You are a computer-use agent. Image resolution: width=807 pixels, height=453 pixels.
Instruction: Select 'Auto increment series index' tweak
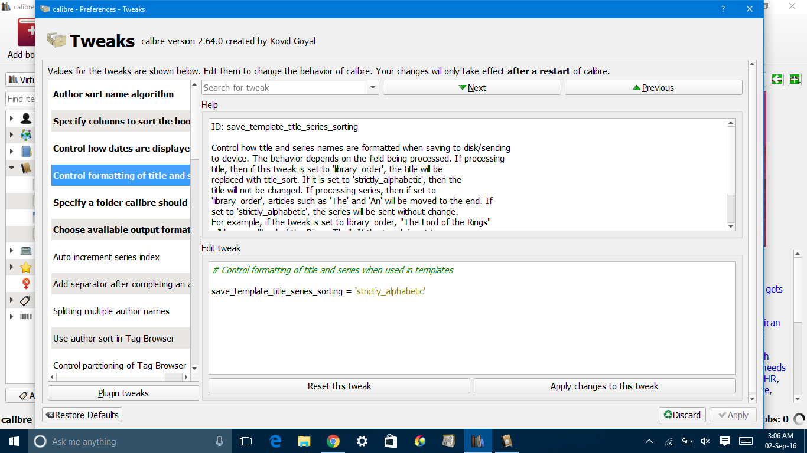(121, 257)
